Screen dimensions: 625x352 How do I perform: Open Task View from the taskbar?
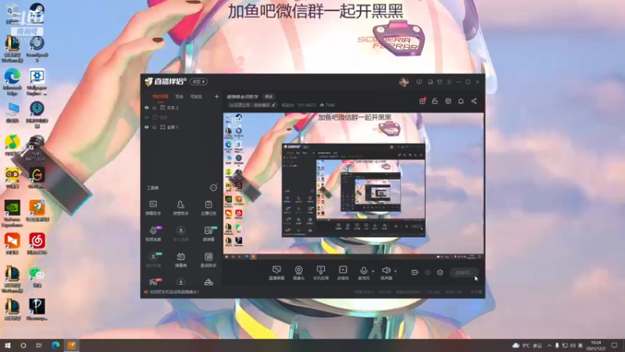[39, 345]
